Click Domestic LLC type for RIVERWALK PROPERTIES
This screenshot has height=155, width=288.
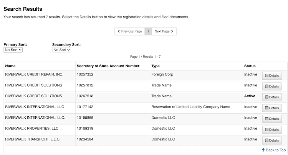pyautogui.click(x=163, y=129)
